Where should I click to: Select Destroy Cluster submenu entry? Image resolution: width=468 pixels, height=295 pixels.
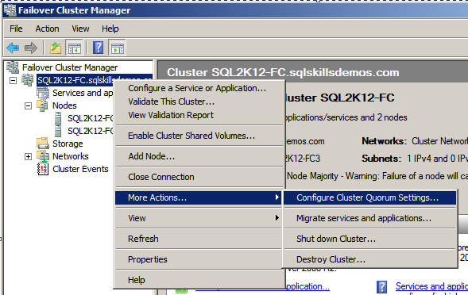(369, 259)
